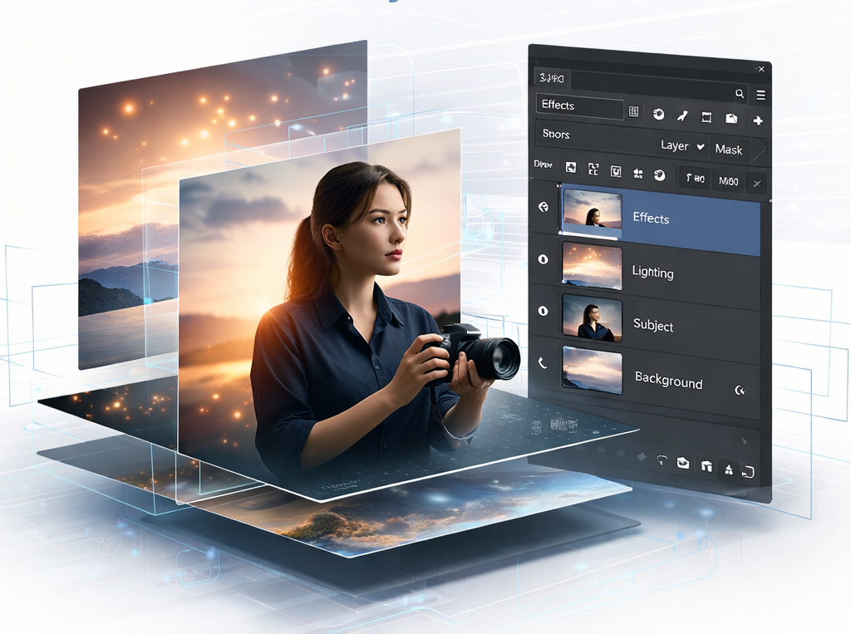Select the Mask tab
Screen dimensions: 851x634
point(728,150)
